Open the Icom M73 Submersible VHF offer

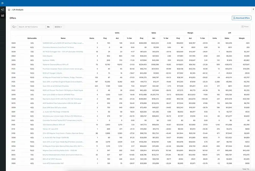click(x=53, y=163)
